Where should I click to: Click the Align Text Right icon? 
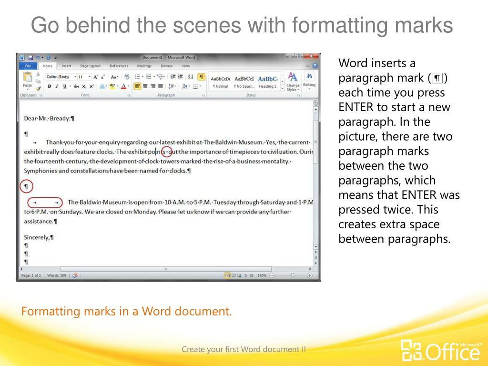[x=153, y=86]
